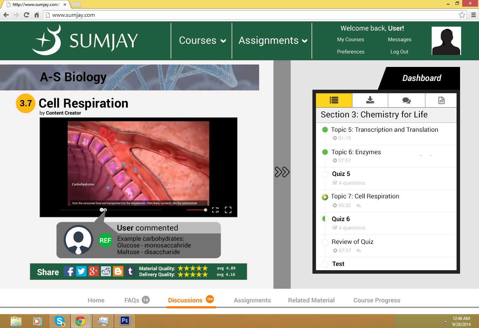479x328 pixels.
Task: Toggle Topic 6 Enzymes status circle
Action: click(325, 152)
